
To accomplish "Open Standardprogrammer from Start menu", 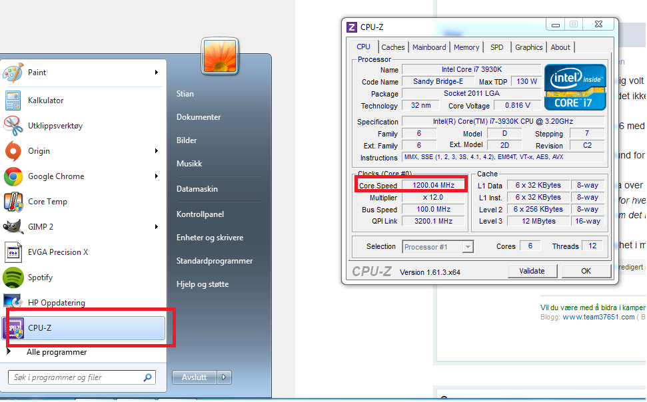I will (x=215, y=261).
